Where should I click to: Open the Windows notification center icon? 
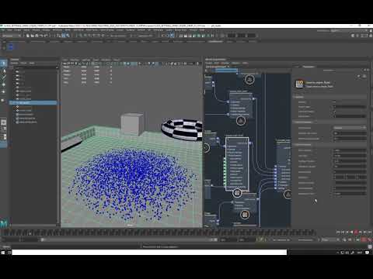368,253
